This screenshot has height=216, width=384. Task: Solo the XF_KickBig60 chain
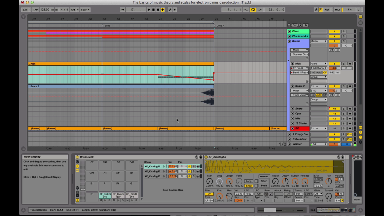coord(194,171)
